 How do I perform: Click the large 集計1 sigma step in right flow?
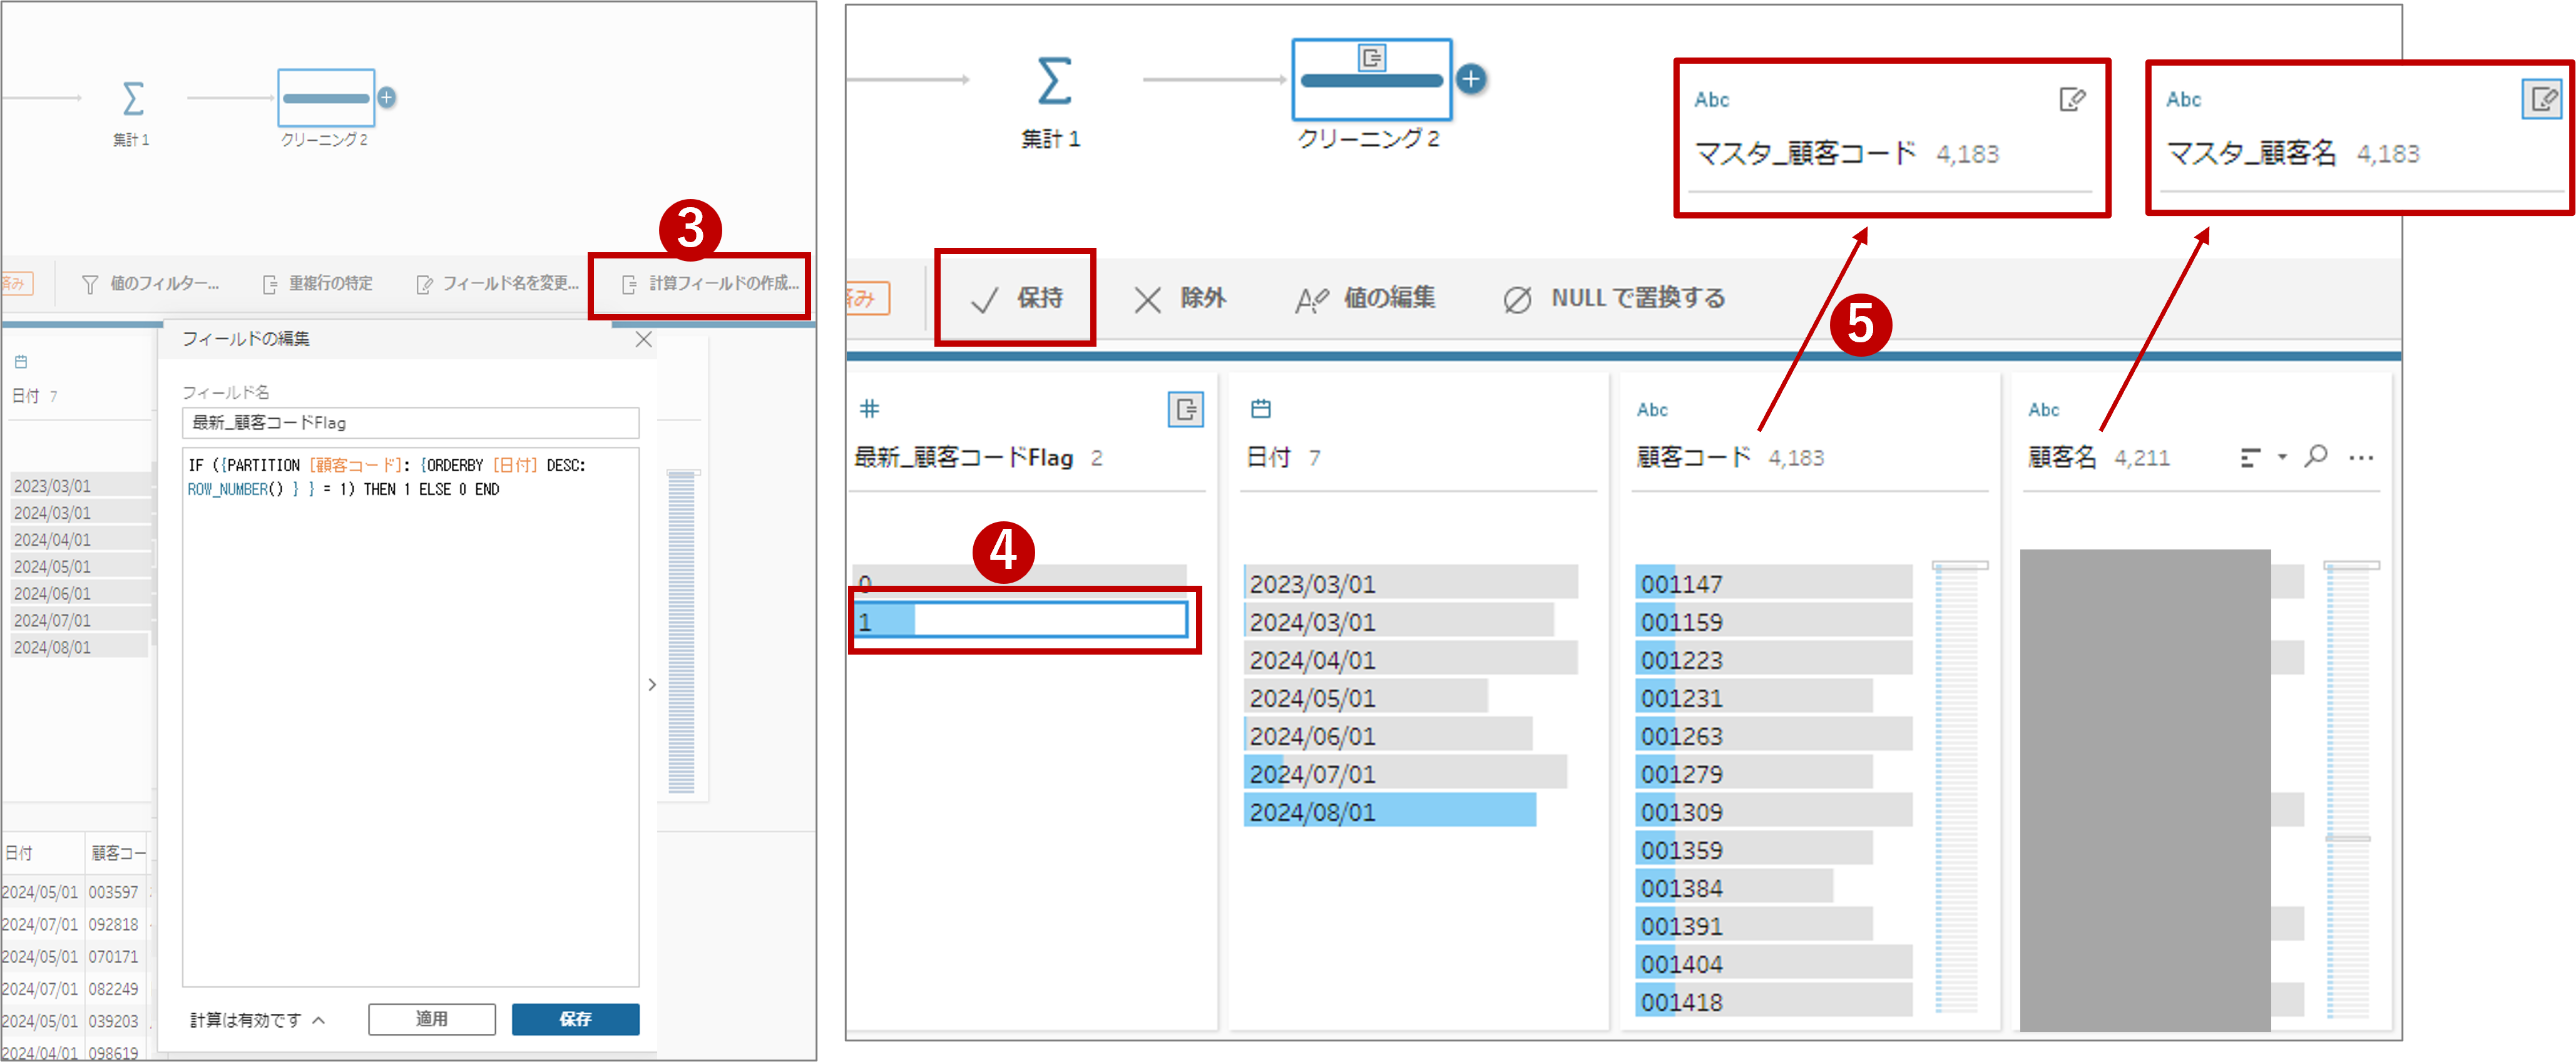[1054, 80]
